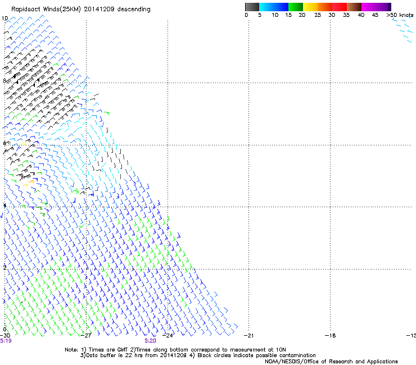Pick the yellow 20-25 knots legend color
Screen dimensions: 416x365
click(310, 7)
